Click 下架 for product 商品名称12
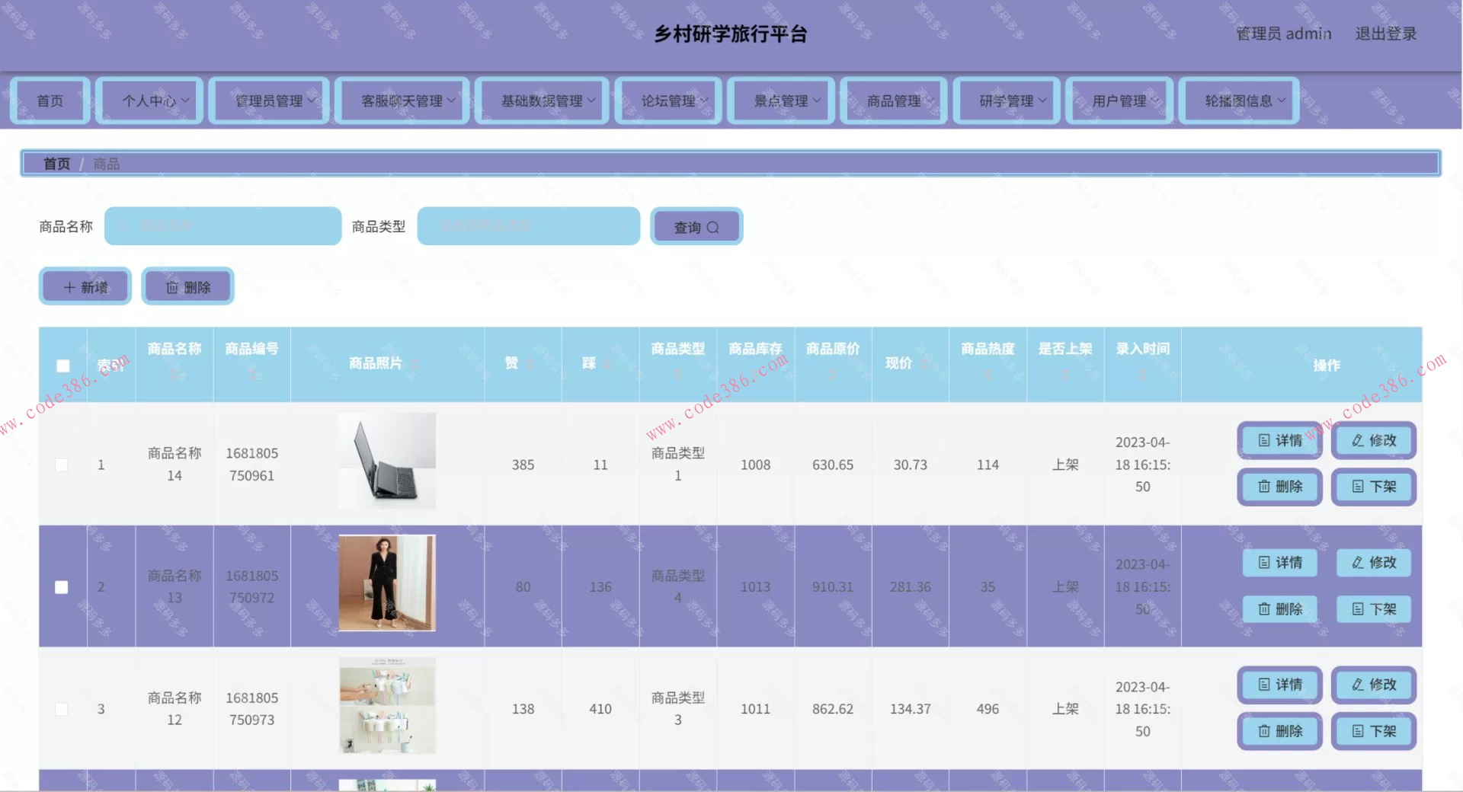This screenshot has width=1463, height=792. click(1374, 731)
